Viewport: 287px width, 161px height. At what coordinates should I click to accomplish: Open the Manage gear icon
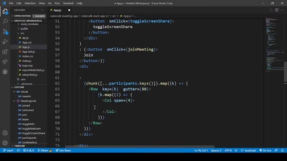(5, 143)
